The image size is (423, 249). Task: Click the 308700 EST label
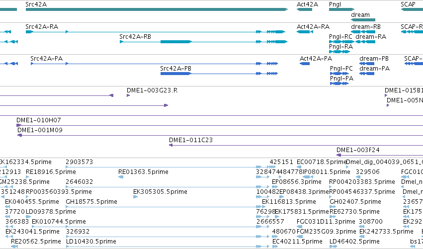click(x=371, y=222)
